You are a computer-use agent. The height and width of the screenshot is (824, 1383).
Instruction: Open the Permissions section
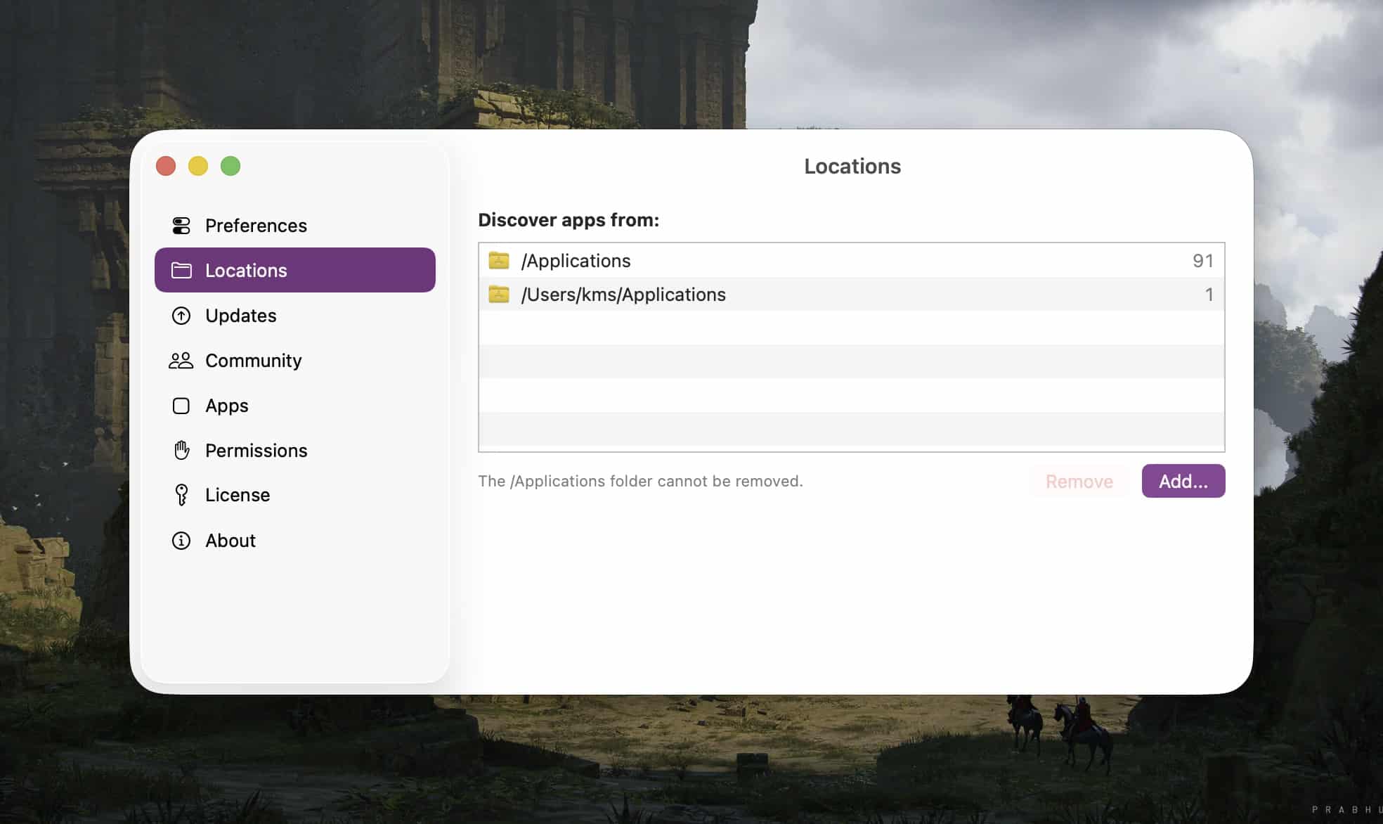pos(256,451)
